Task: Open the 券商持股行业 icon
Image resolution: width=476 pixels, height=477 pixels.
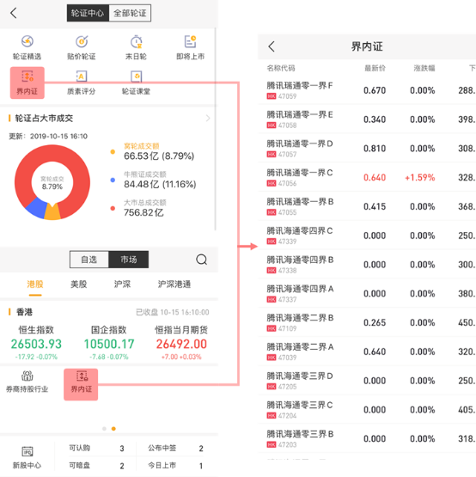Action: coord(27,376)
